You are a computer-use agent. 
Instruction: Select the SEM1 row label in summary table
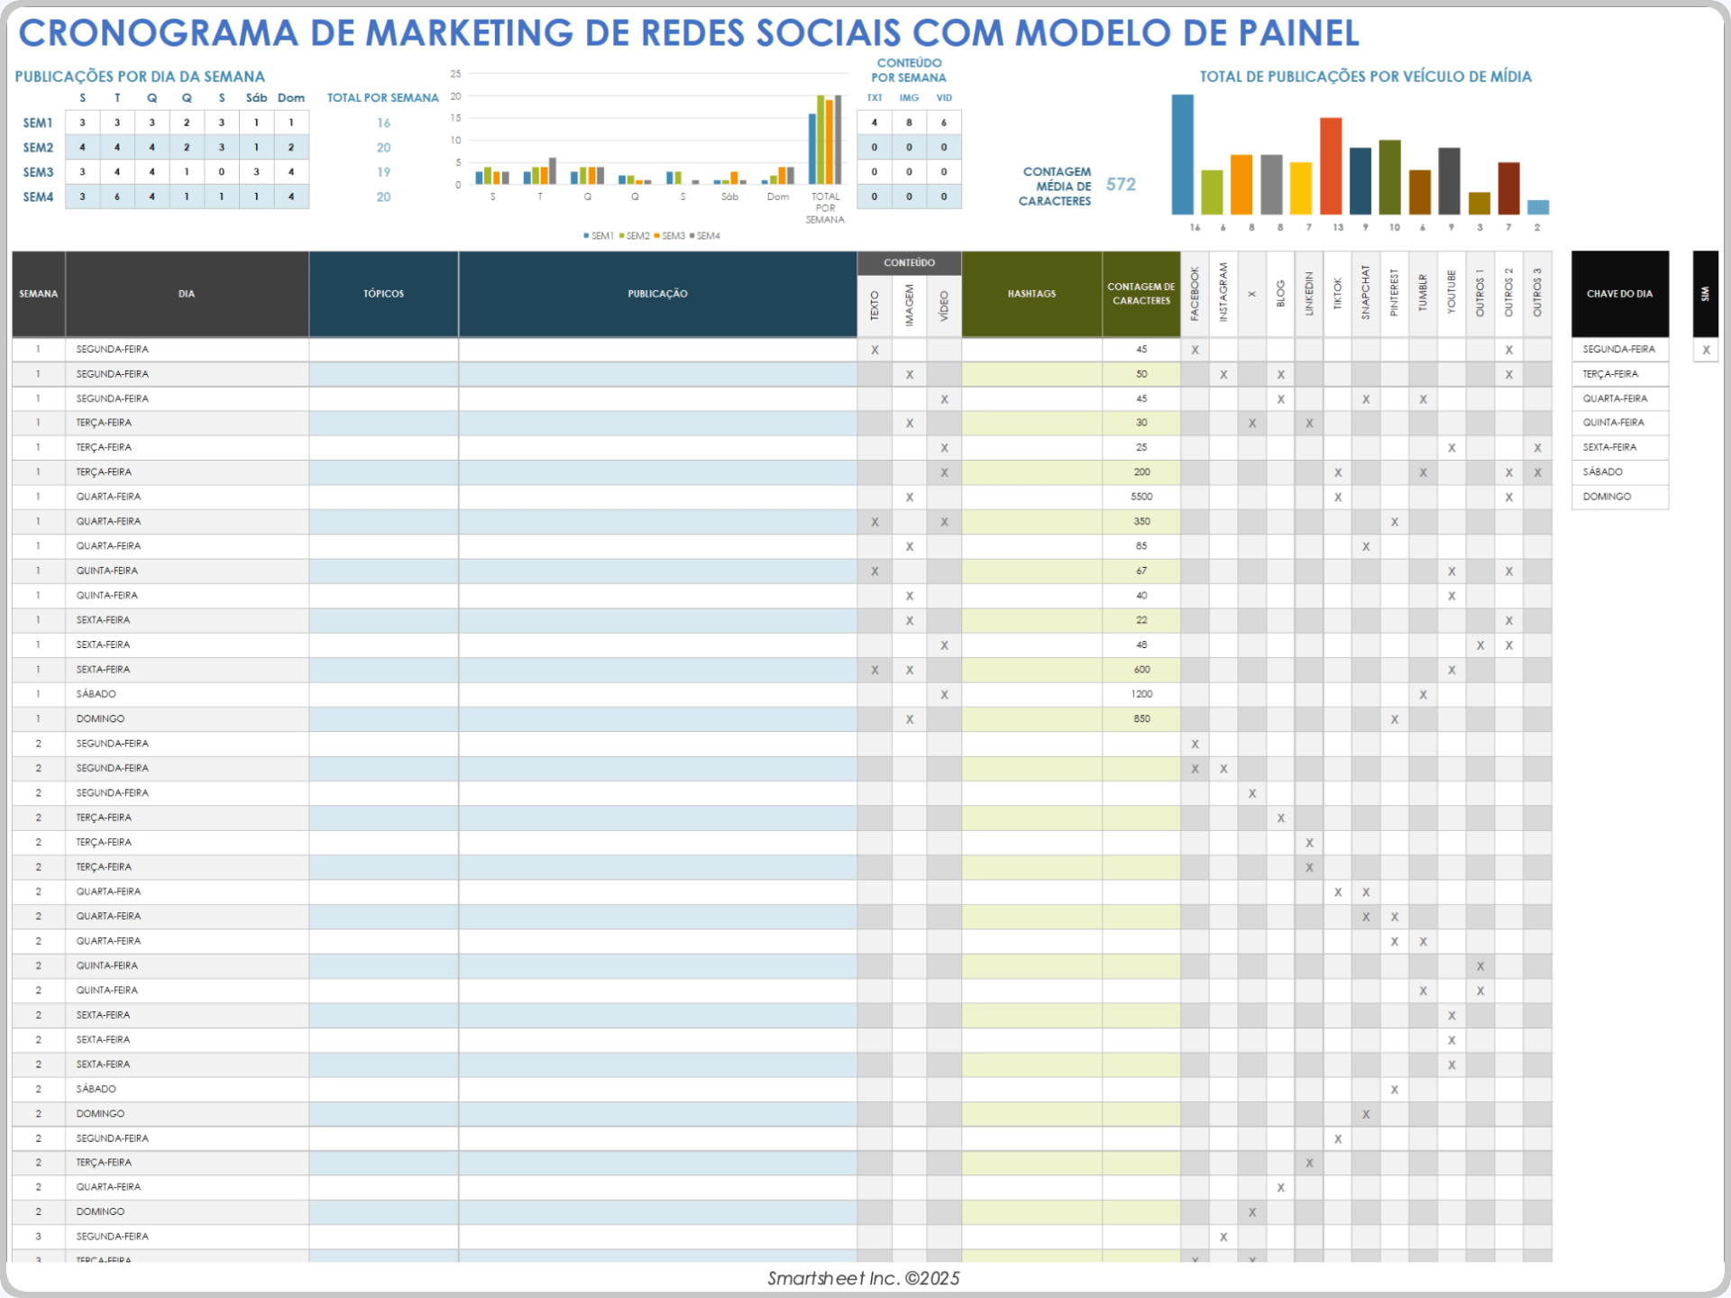coord(38,123)
